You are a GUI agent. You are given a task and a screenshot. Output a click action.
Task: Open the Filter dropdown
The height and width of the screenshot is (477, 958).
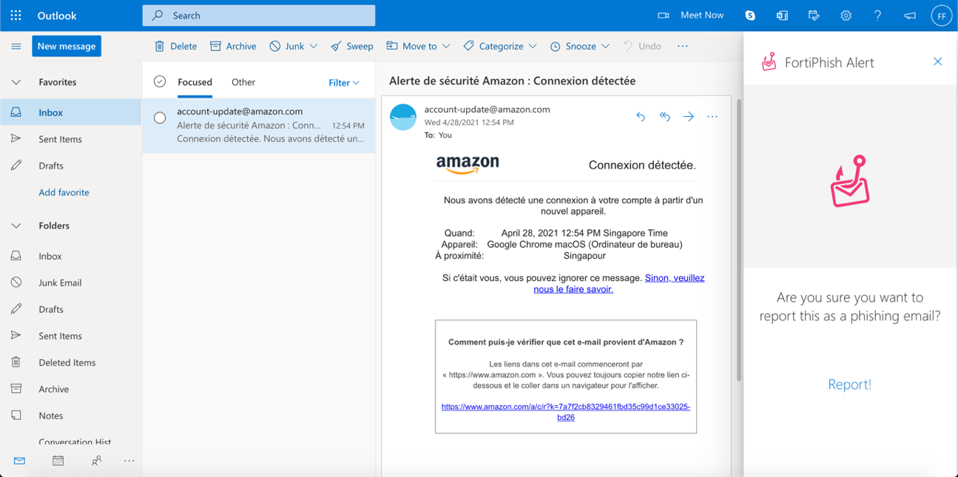point(343,83)
